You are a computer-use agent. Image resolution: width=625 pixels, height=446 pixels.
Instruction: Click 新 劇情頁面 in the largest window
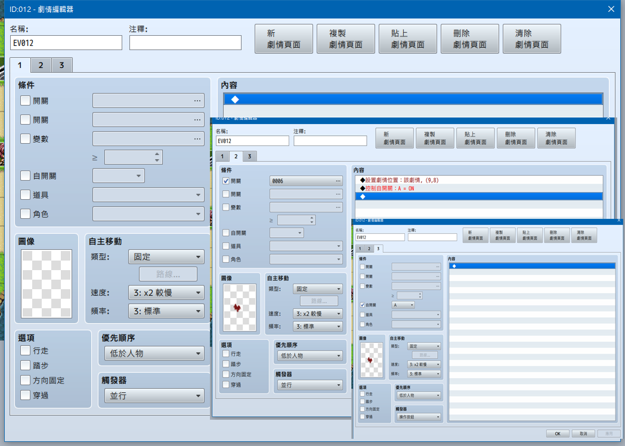tap(284, 39)
